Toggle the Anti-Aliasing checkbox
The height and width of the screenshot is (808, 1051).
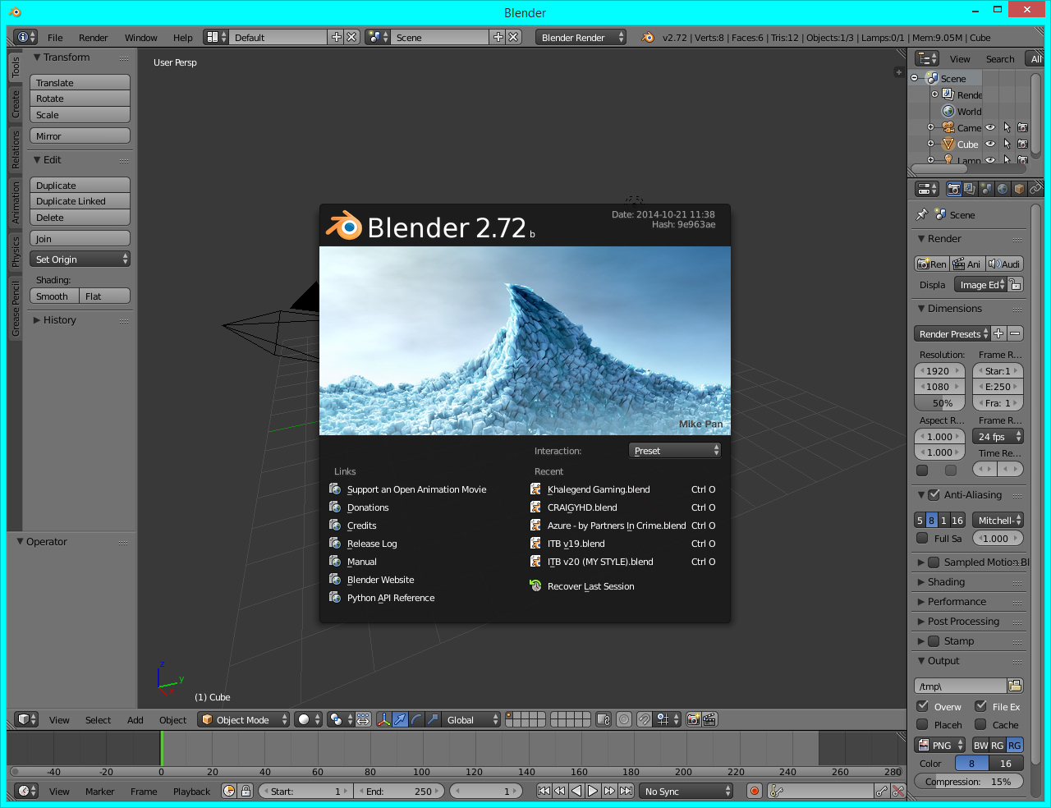(934, 495)
